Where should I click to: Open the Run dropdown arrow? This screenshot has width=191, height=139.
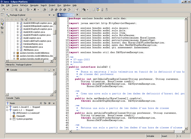(38, 9)
